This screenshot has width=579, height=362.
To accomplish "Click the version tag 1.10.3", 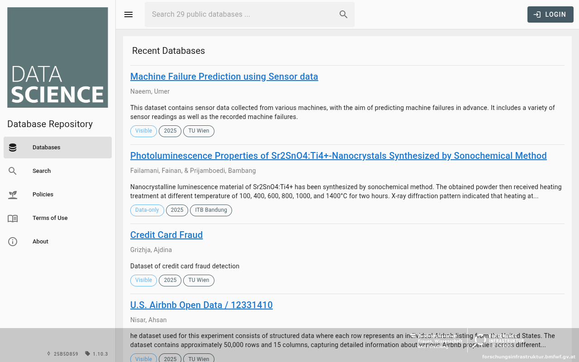I will tap(96, 354).
